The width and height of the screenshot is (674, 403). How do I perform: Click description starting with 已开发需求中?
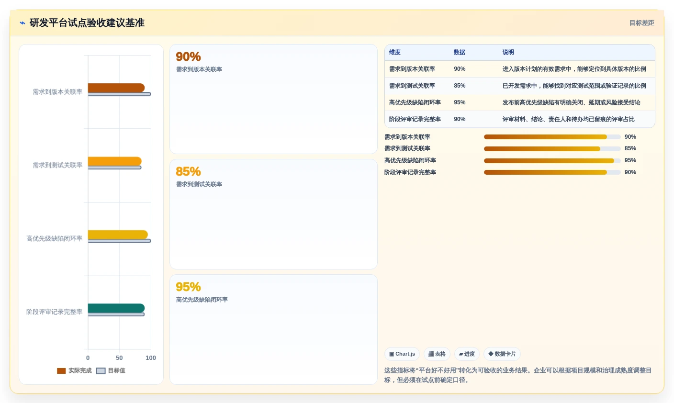pyautogui.click(x=574, y=86)
